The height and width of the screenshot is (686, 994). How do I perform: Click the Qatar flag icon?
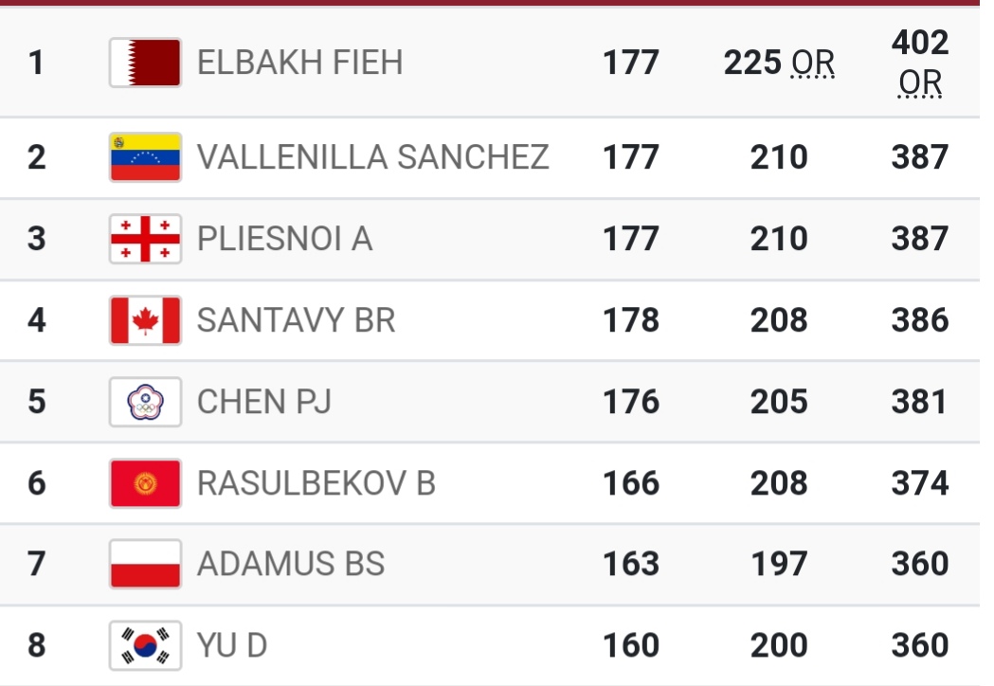coord(145,63)
